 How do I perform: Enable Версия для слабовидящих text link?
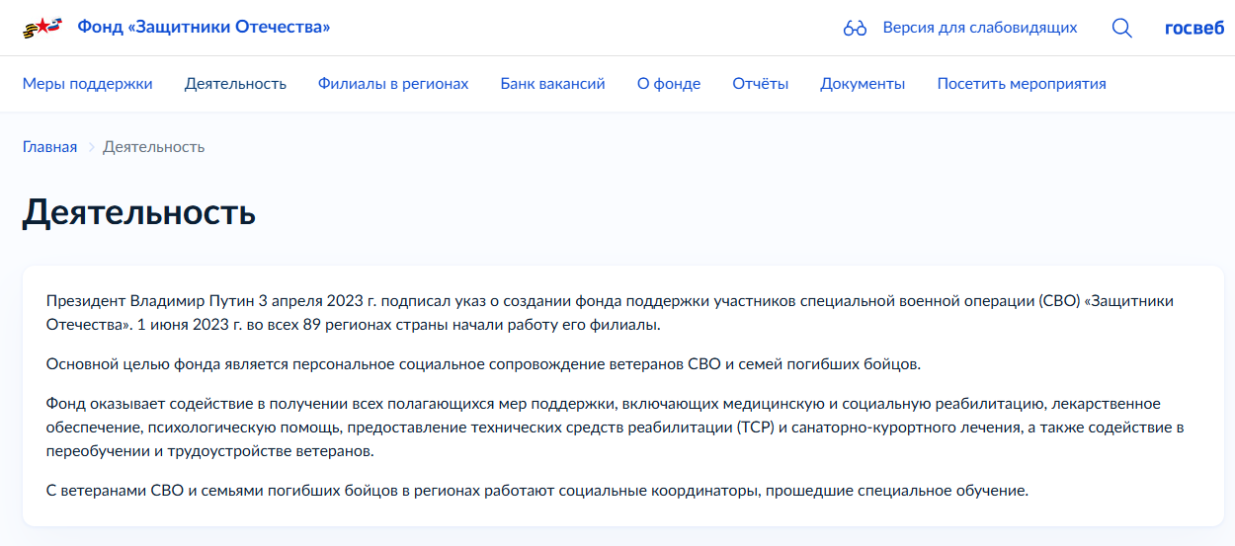979,28
